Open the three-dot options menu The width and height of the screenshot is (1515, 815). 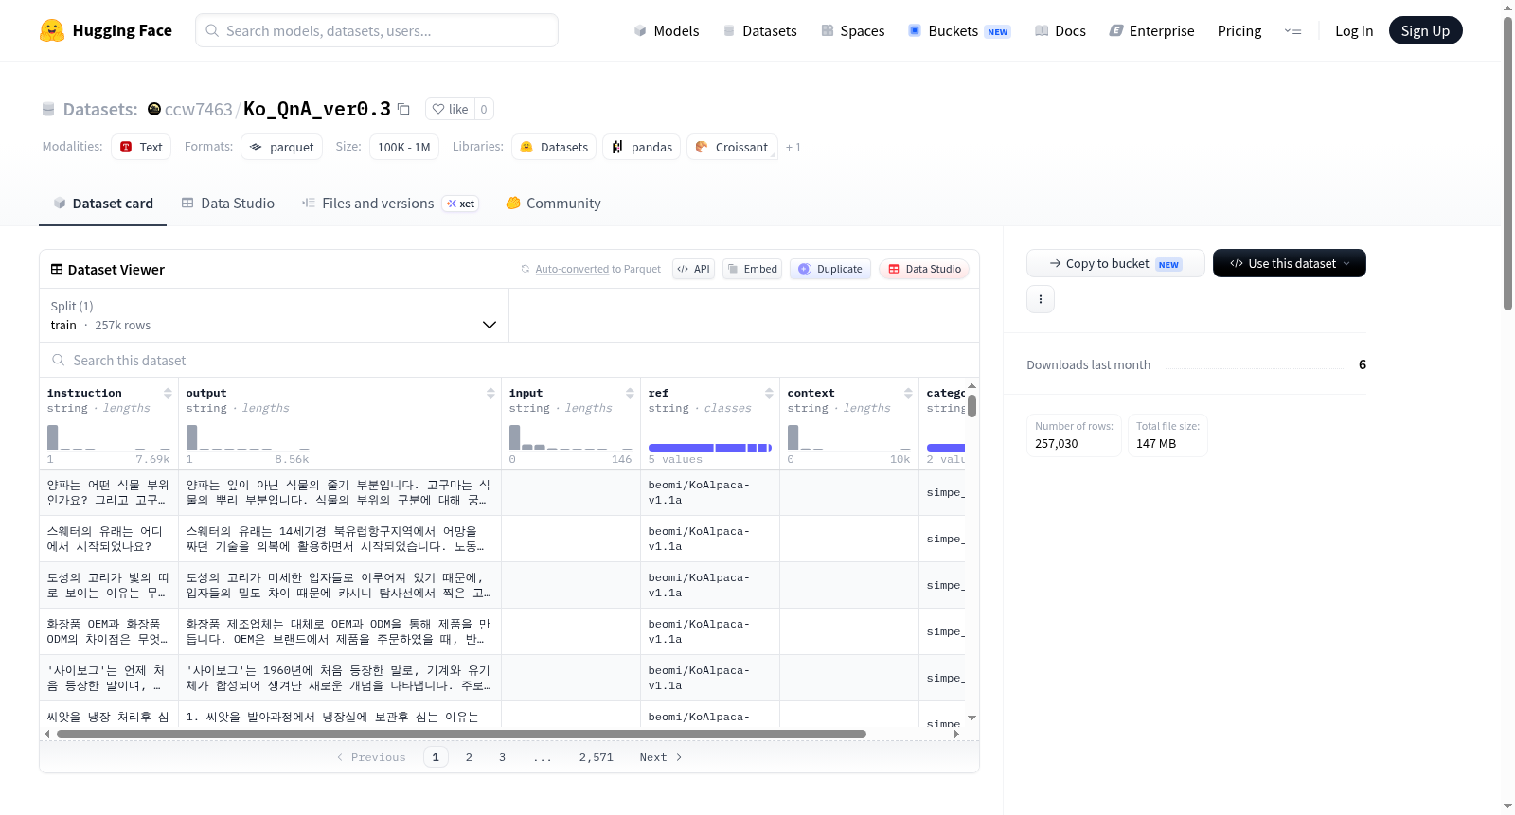pos(1041,299)
